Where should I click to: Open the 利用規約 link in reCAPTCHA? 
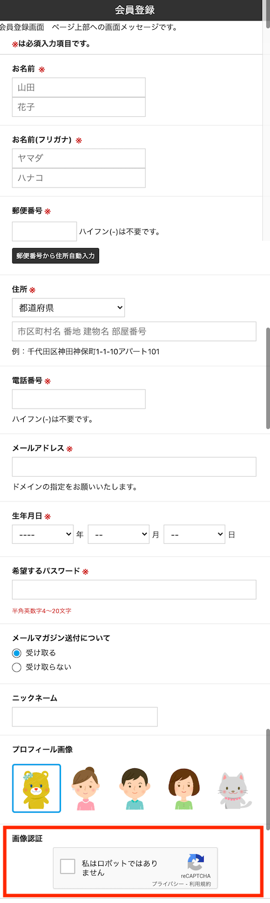200,884
